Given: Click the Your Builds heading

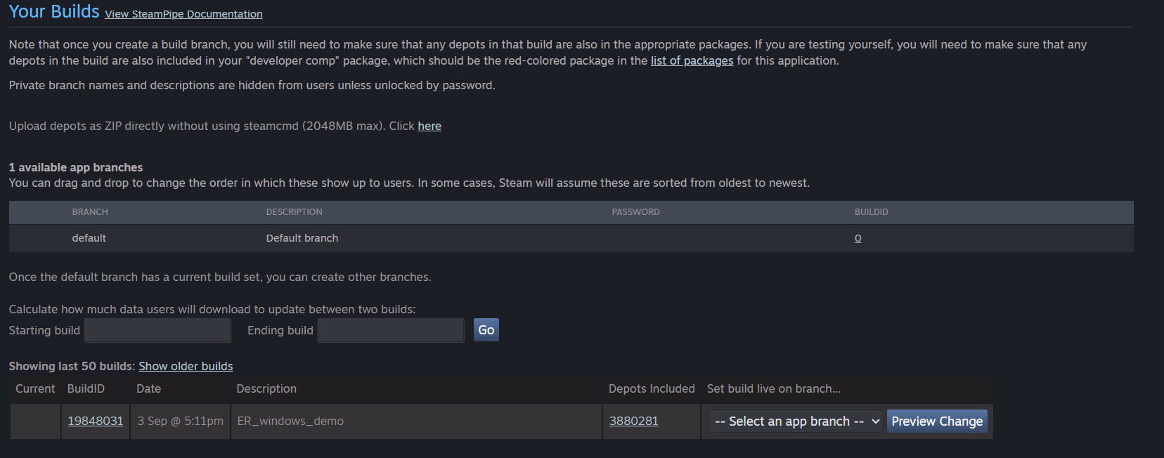Looking at the screenshot, I should tap(54, 12).
